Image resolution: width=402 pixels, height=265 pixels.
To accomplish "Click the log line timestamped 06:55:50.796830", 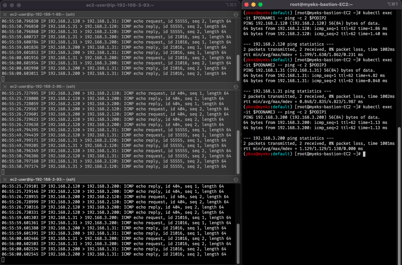I will tap(116, 21).
